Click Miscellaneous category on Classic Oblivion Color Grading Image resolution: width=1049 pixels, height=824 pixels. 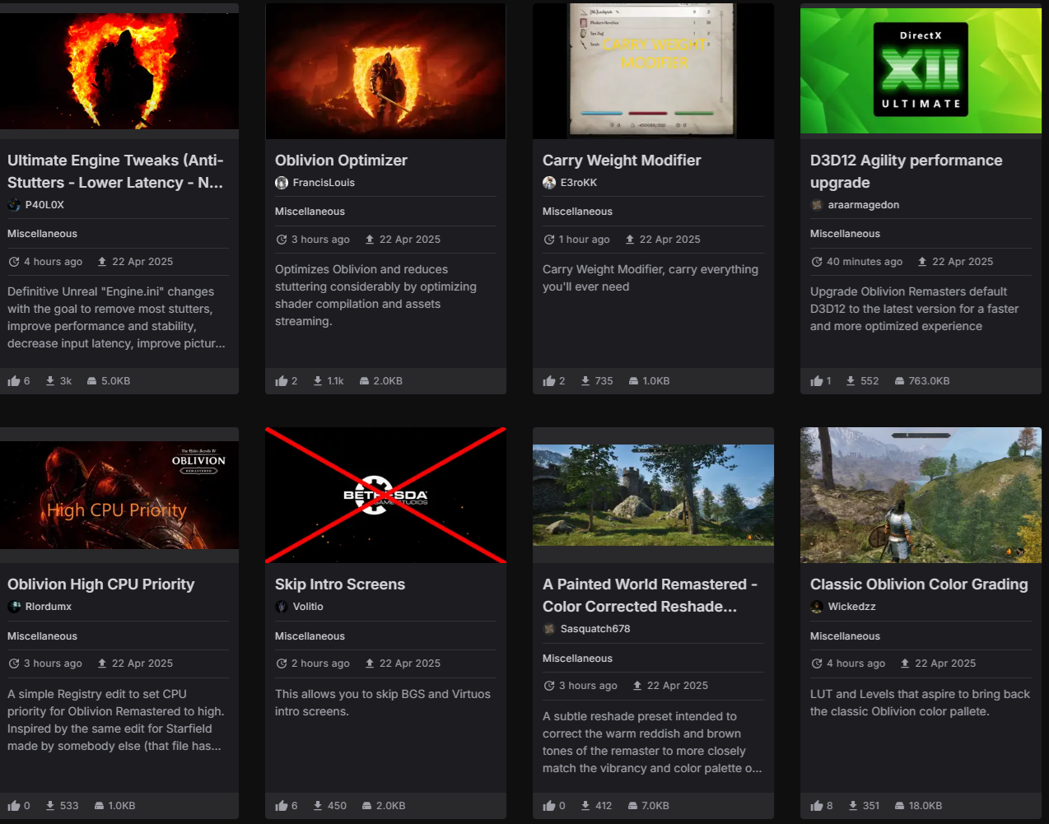845,636
